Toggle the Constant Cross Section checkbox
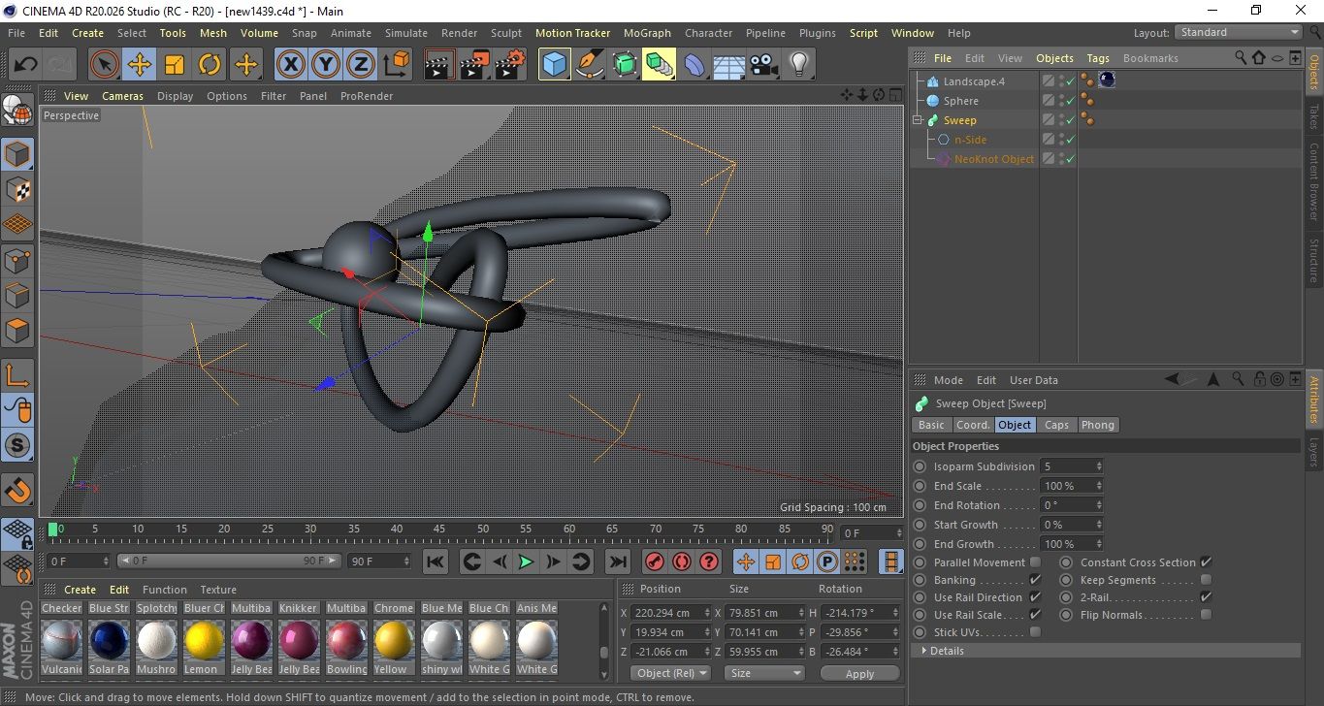 pyautogui.click(x=1206, y=562)
